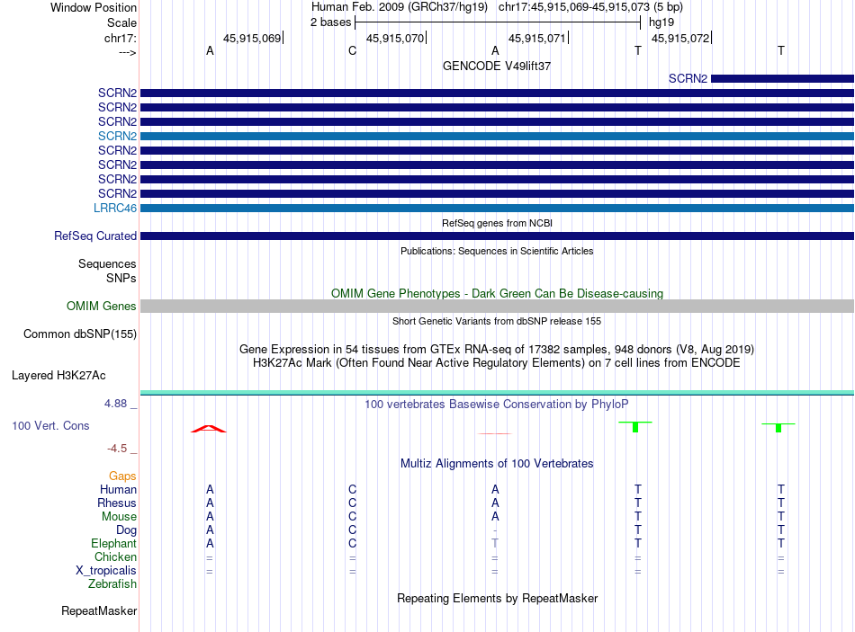This screenshot has height=632, width=855.
Task: Click the Scale label
Action: [121, 22]
